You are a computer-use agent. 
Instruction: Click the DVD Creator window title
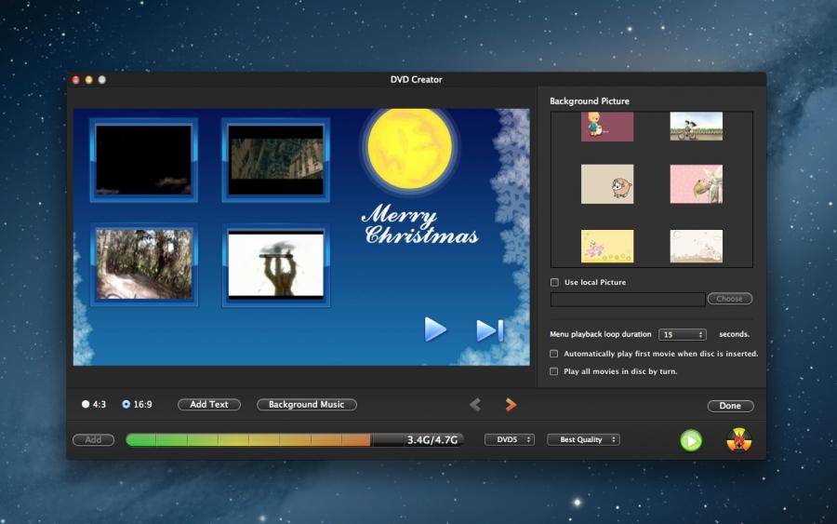[x=416, y=80]
